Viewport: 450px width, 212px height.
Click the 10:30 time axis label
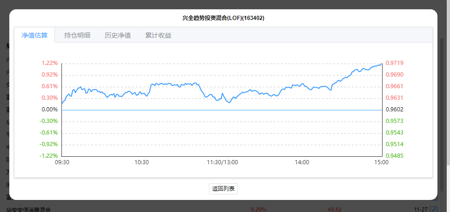[141, 162]
